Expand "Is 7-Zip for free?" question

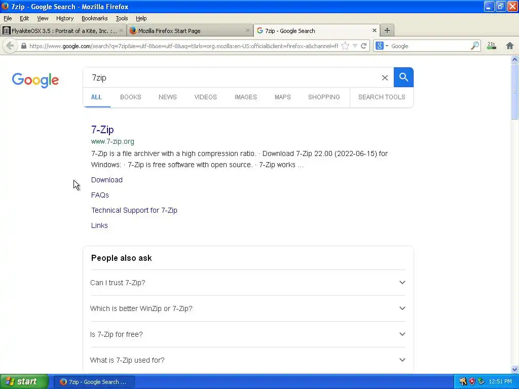click(248, 334)
